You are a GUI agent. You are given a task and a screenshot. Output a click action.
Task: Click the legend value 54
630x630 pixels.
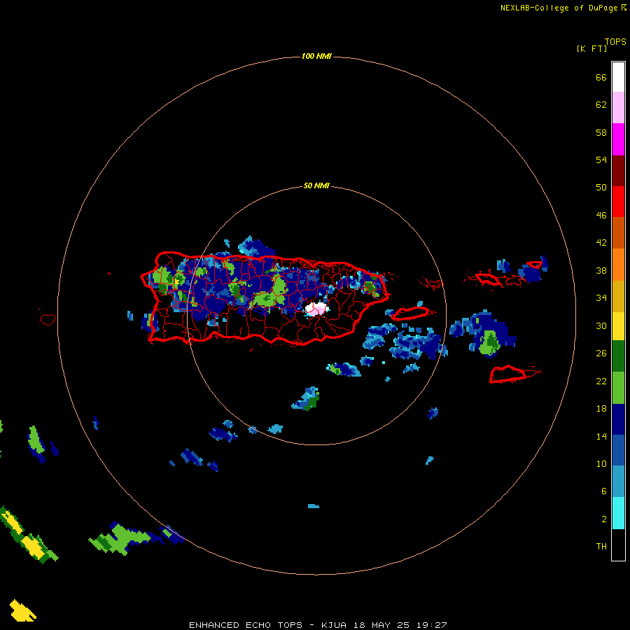(601, 160)
